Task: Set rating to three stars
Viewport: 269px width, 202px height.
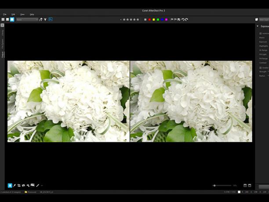Action: (131, 19)
